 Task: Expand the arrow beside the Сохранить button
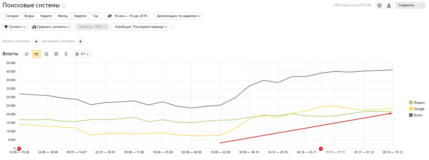coord(422,5)
